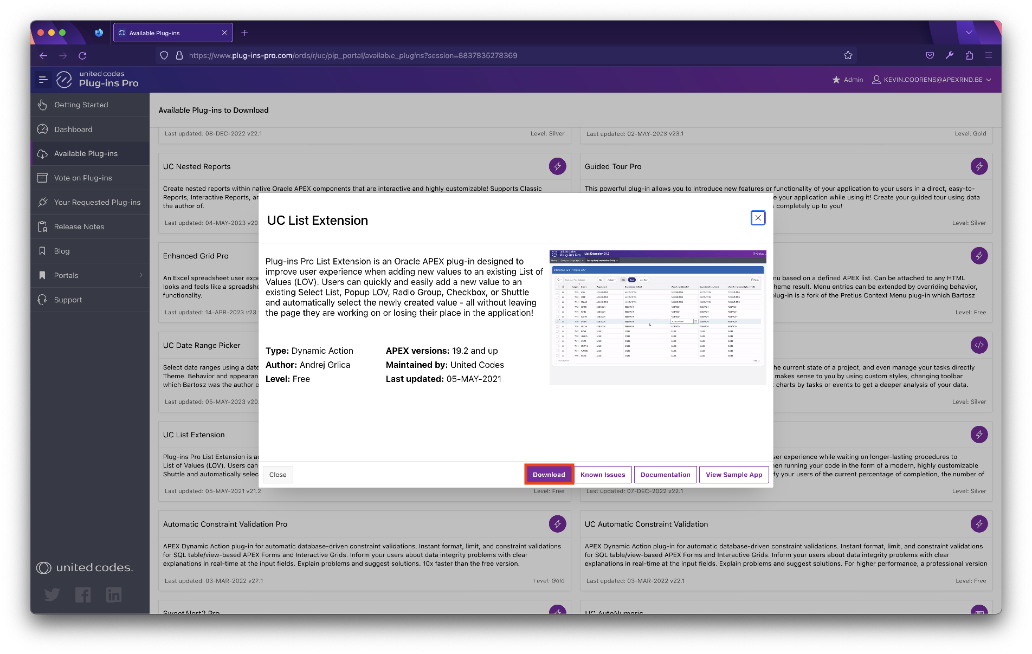Image resolution: width=1032 pixels, height=654 pixels.
Task: Open Your Requested Plug-ins page
Action: [90, 202]
